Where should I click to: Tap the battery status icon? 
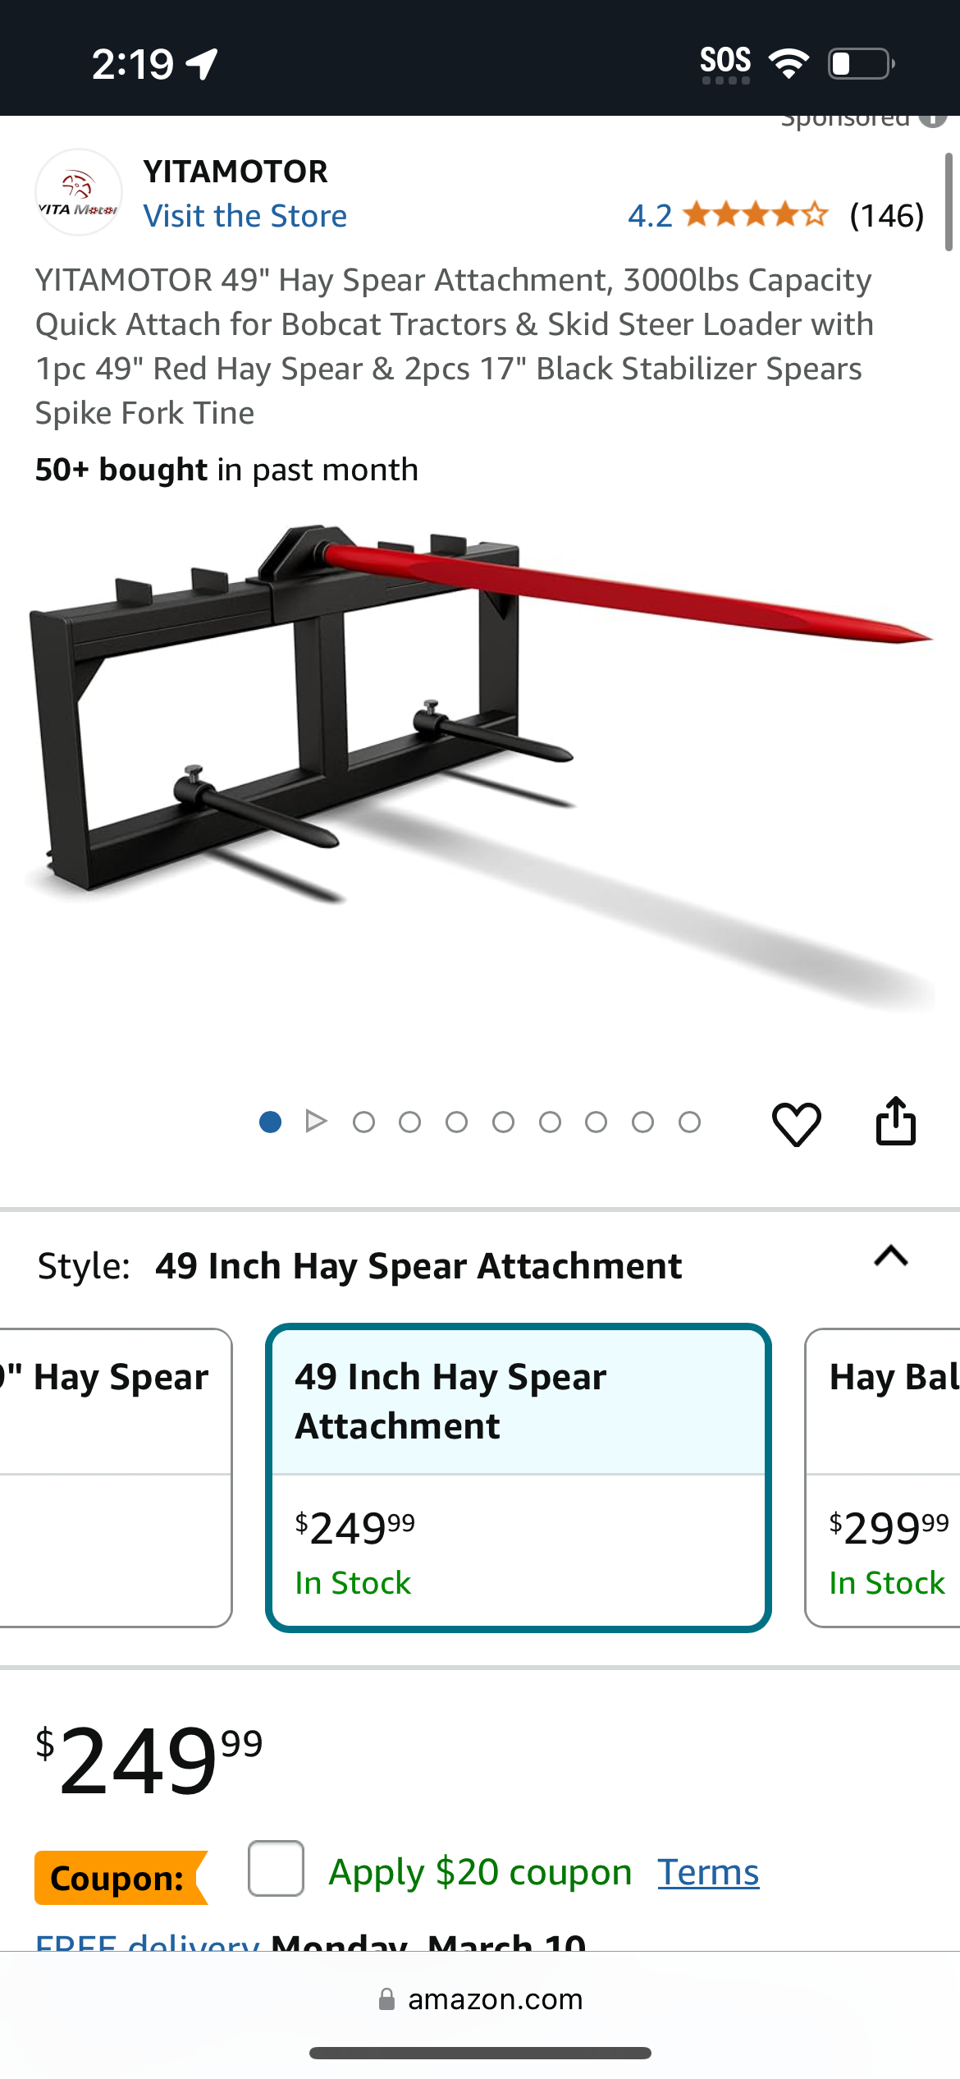pos(861,63)
